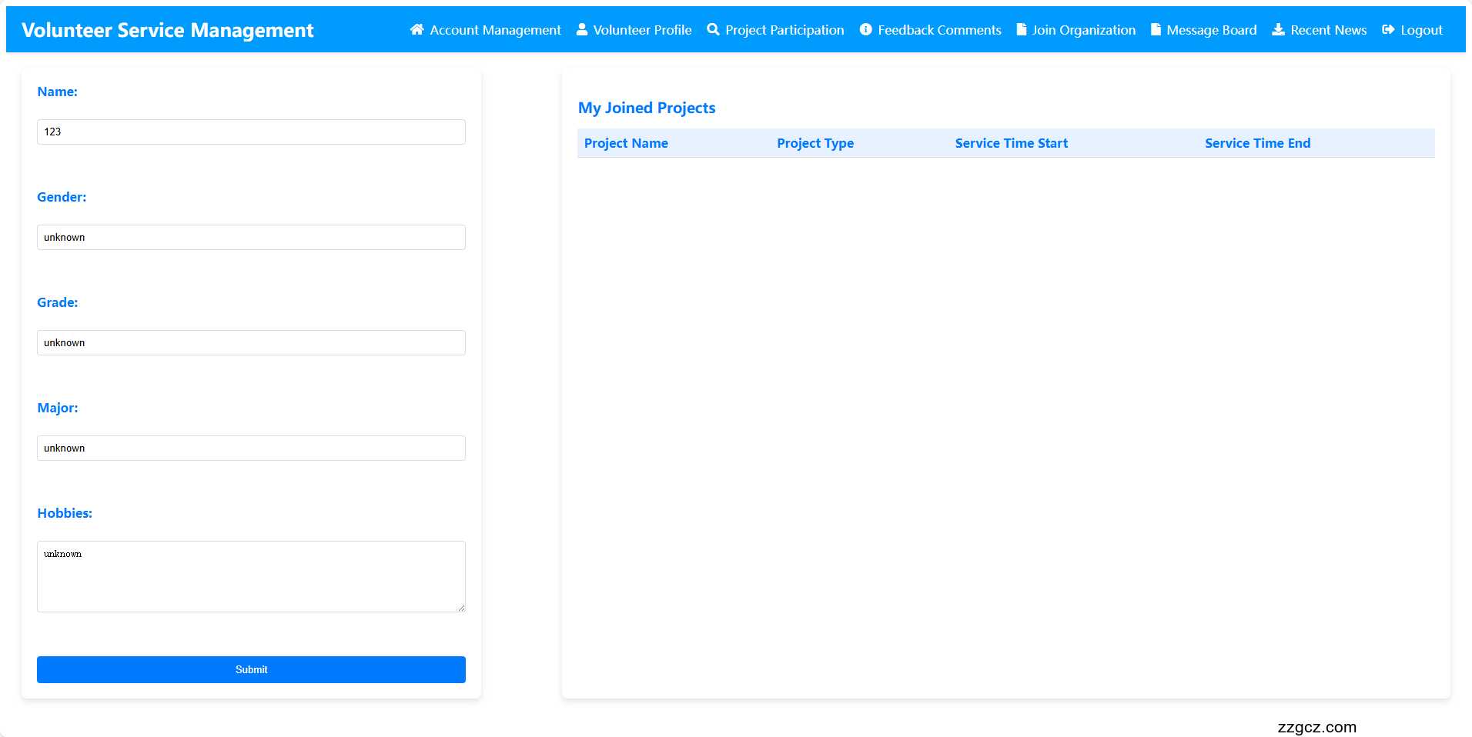The image size is (1472, 737).
Task: Grab the Hobbies textarea resize handle
Action: [461, 608]
